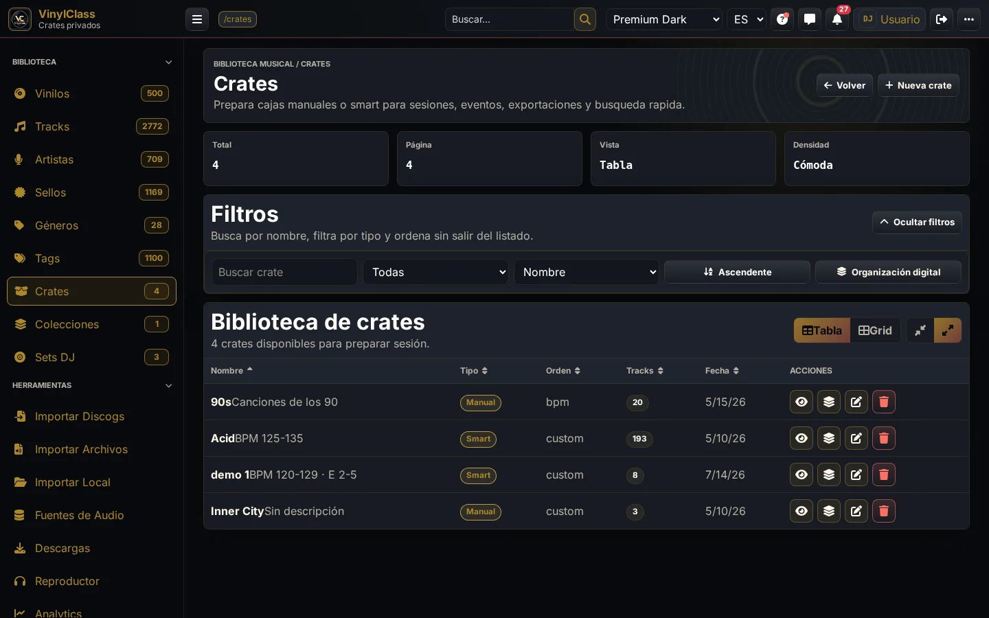989x618 pixels.
Task: Open Importar Discogs tool
Action: click(x=91, y=416)
